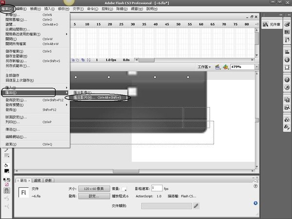292x219 pixels.
Task: Toggle Onion Skin Outlines in timeline
Action: pyautogui.click(x=77, y=60)
